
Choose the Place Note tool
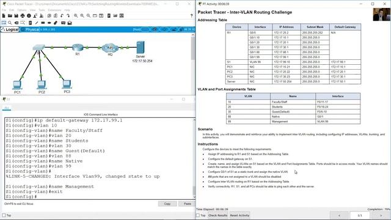point(30,23)
